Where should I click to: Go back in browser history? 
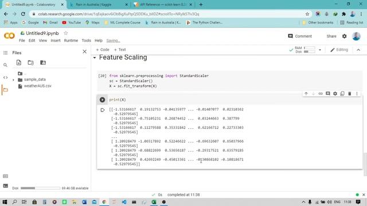(x=6, y=14)
